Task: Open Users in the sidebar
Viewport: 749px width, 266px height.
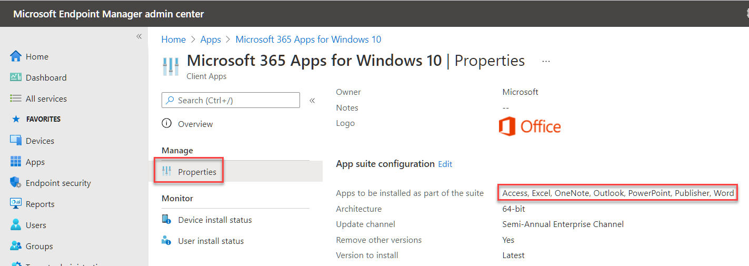Action: pyautogui.click(x=36, y=225)
